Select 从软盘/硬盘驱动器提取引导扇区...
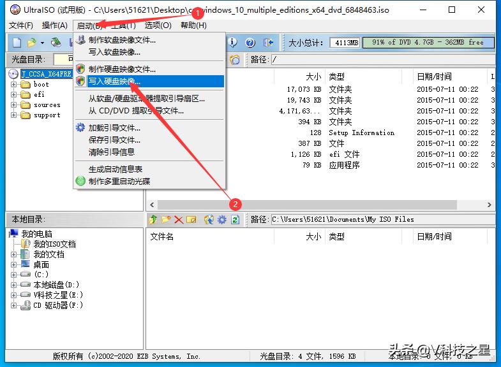Image resolution: width=501 pixels, height=367 pixels. click(x=149, y=99)
